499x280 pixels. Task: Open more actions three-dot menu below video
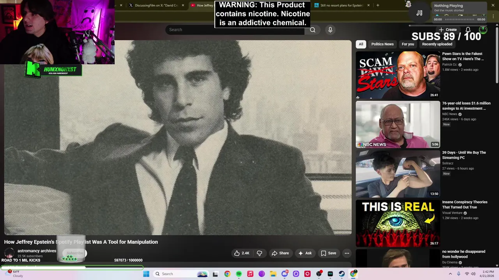tap(347, 253)
